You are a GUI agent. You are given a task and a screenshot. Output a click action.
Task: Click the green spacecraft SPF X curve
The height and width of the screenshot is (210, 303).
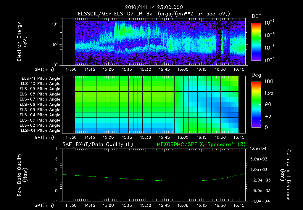tap(154, 180)
